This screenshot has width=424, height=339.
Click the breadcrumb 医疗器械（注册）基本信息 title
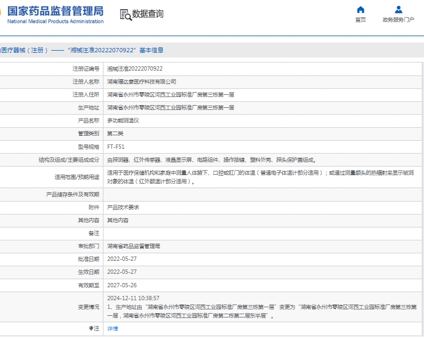pyautogui.click(x=82, y=50)
